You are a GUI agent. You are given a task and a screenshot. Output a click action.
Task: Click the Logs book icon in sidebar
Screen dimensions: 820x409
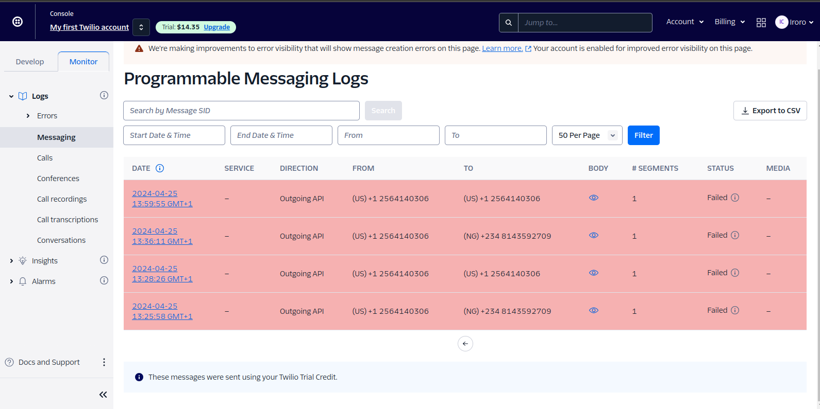click(x=23, y=96)
